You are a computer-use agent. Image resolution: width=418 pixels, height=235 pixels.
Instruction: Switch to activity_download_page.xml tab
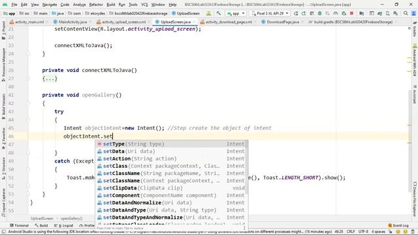pos(228,22)
